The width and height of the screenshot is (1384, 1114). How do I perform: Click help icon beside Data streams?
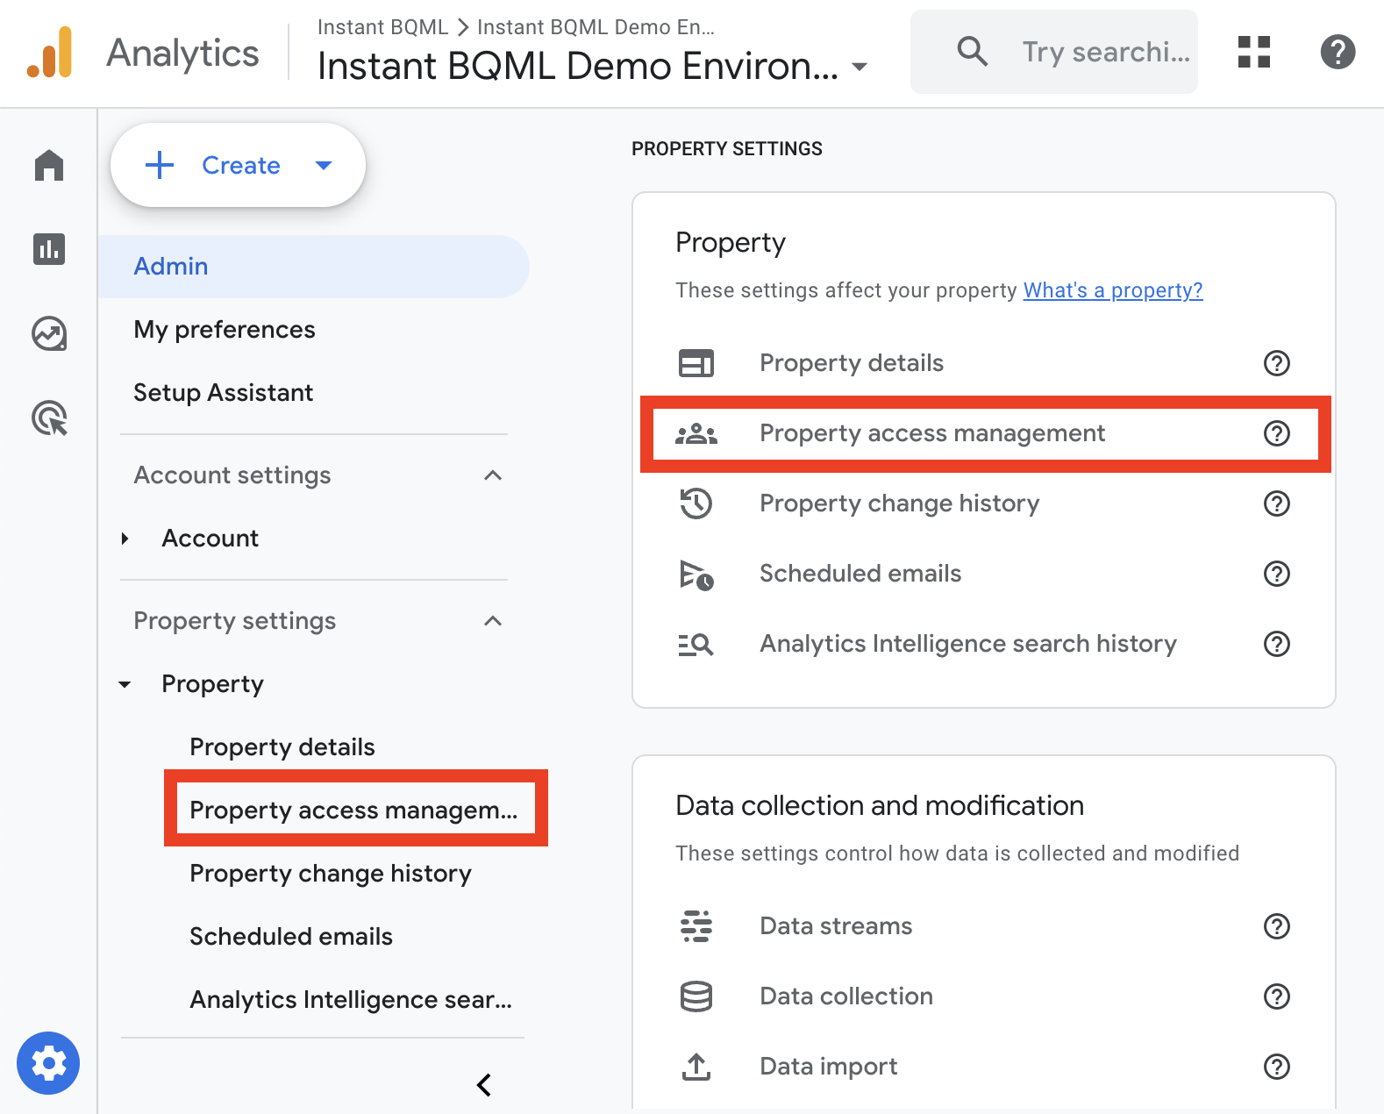[1276, 926]
